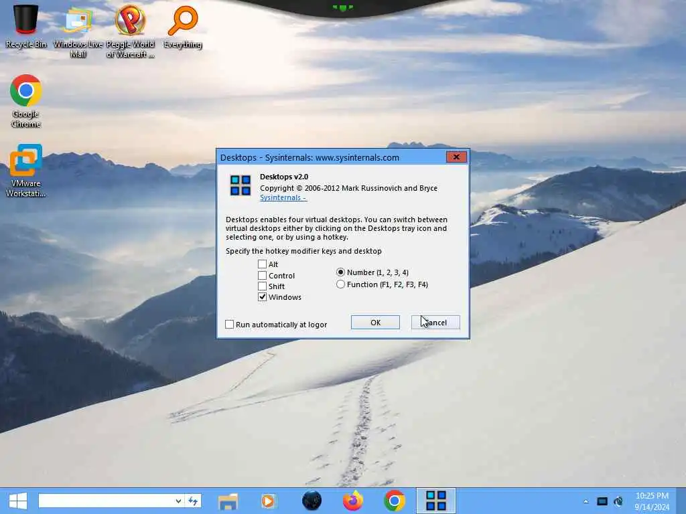Screen dimensions: 686x514
Task: Enable the Alt modifier checkbox
Action: pyautogui.click(x=262, y=264)
